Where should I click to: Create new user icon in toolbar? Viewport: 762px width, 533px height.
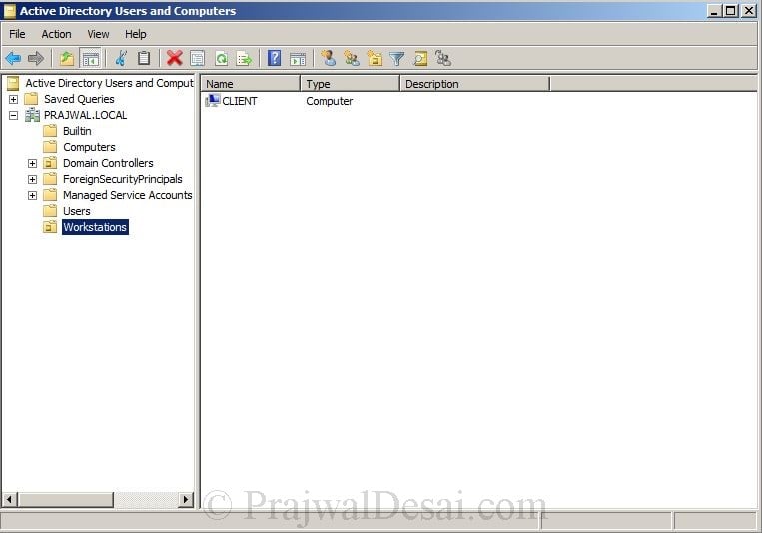[x=329, y=58]
